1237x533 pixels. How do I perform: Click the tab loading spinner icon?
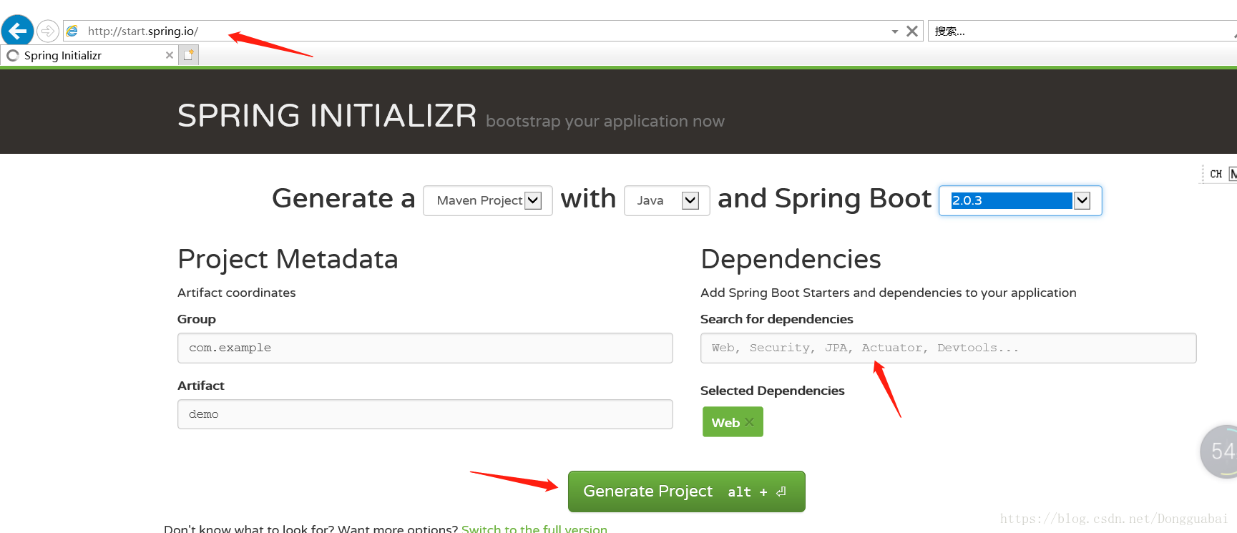[x=13, y=55]
